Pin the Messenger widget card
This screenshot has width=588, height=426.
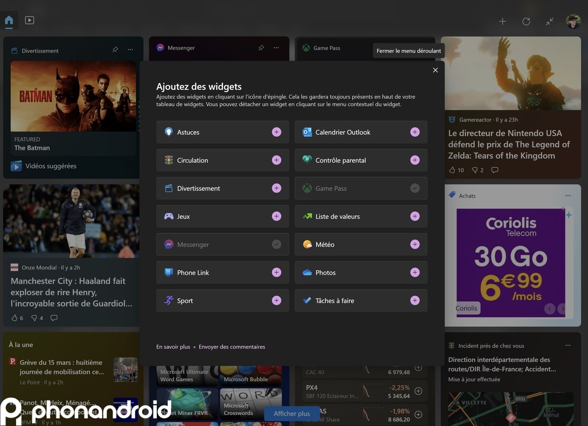point(261,48)
